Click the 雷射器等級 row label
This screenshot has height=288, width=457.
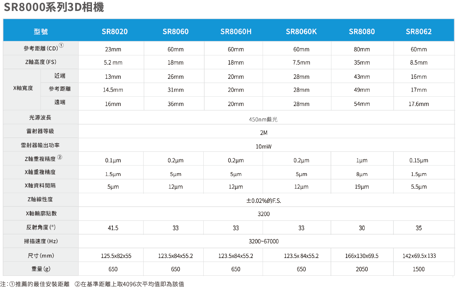(40, 131)
